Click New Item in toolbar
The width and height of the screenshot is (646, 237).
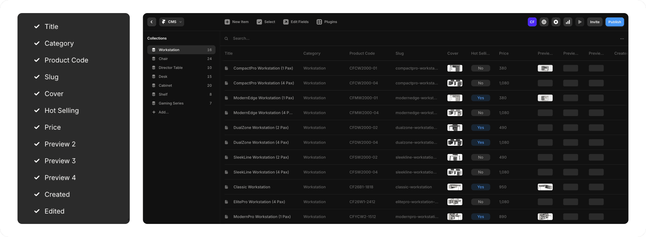pos(237,22)
